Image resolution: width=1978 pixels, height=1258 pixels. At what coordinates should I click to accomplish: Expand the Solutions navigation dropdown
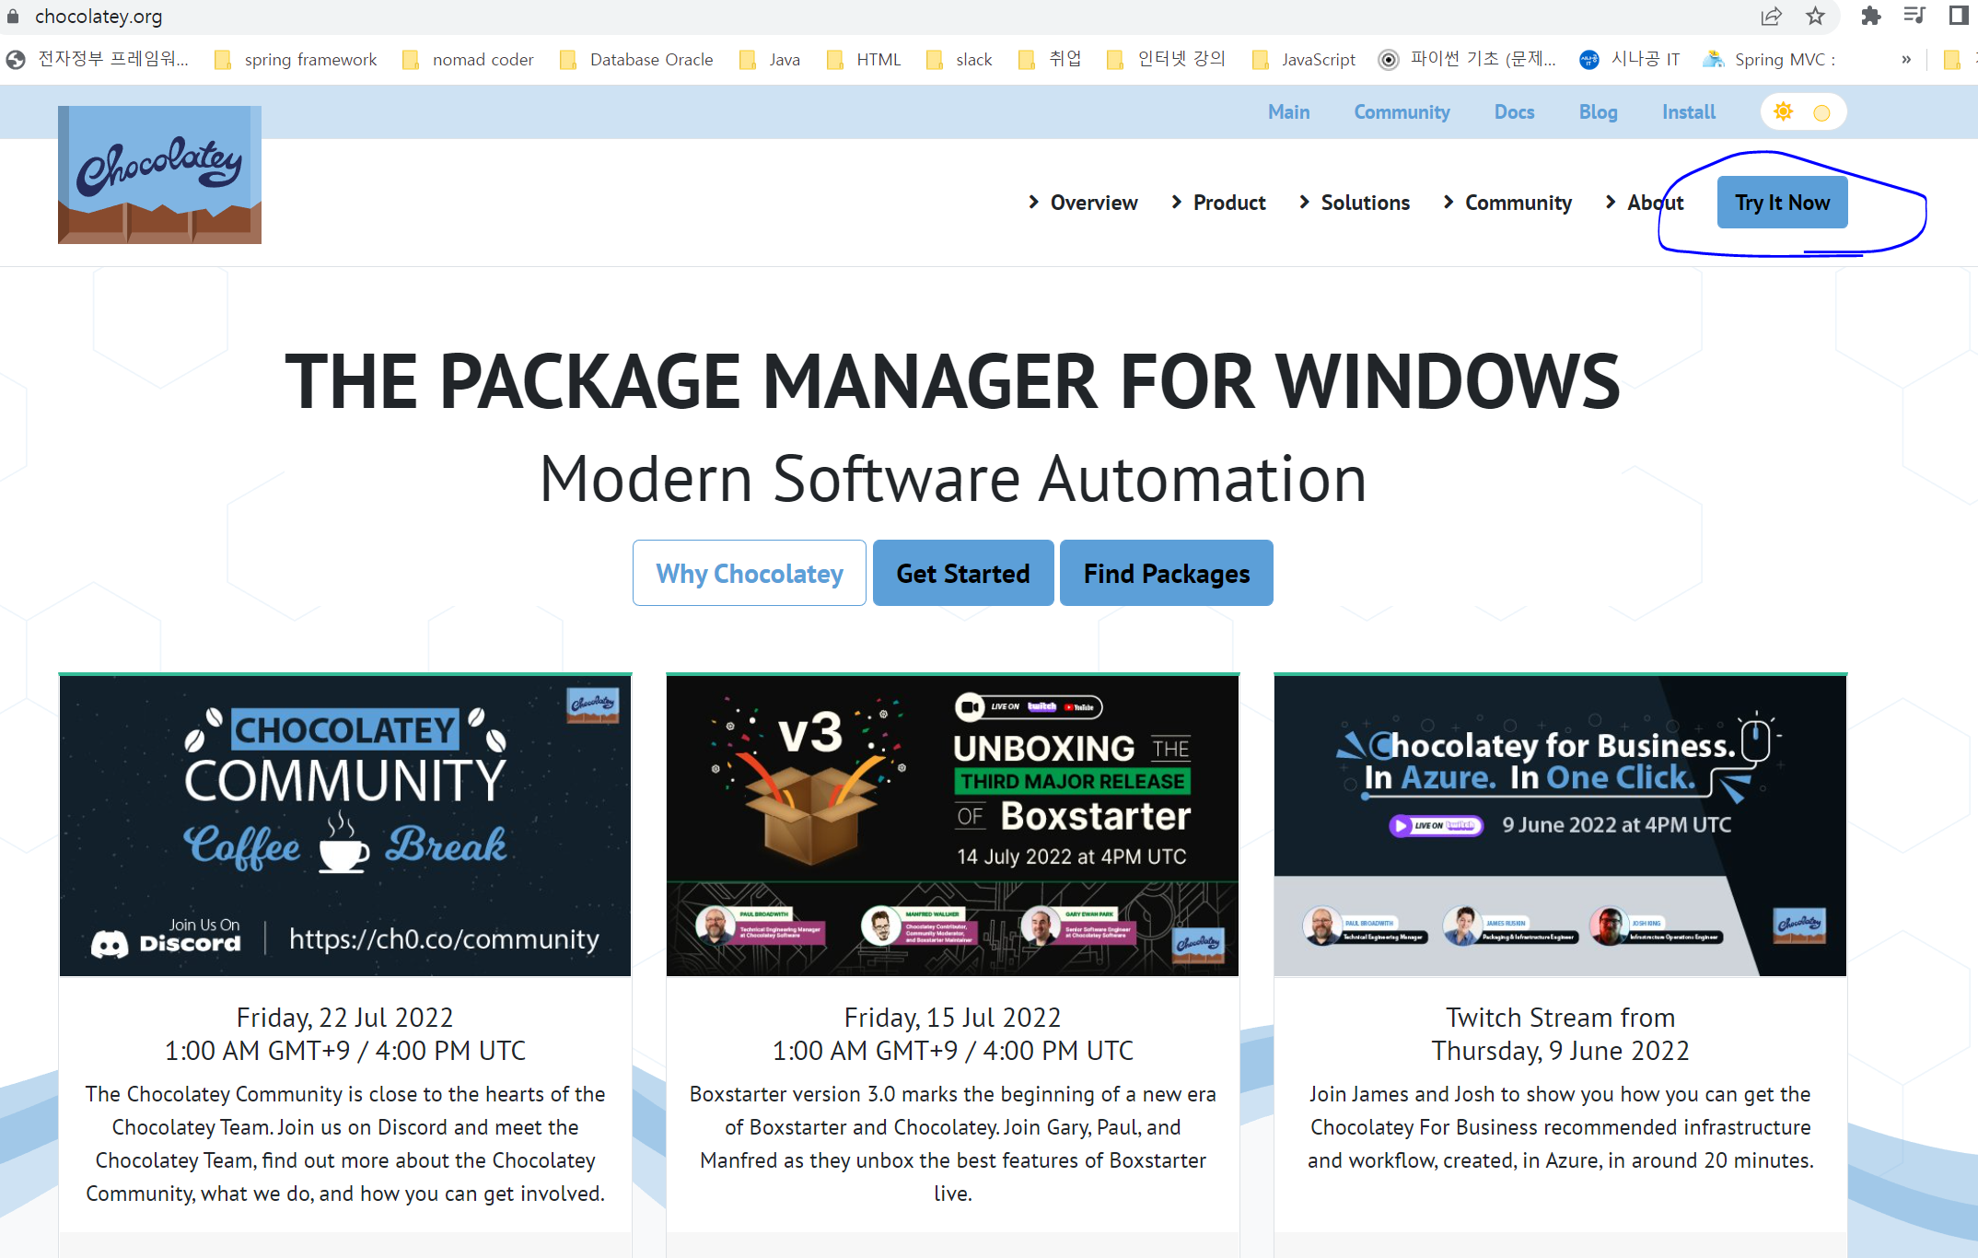[1354, 203]
